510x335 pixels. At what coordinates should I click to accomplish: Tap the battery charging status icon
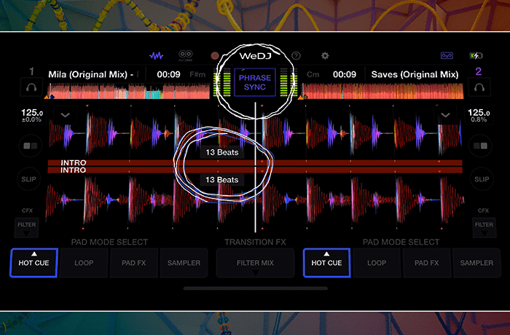pos(476,55)
